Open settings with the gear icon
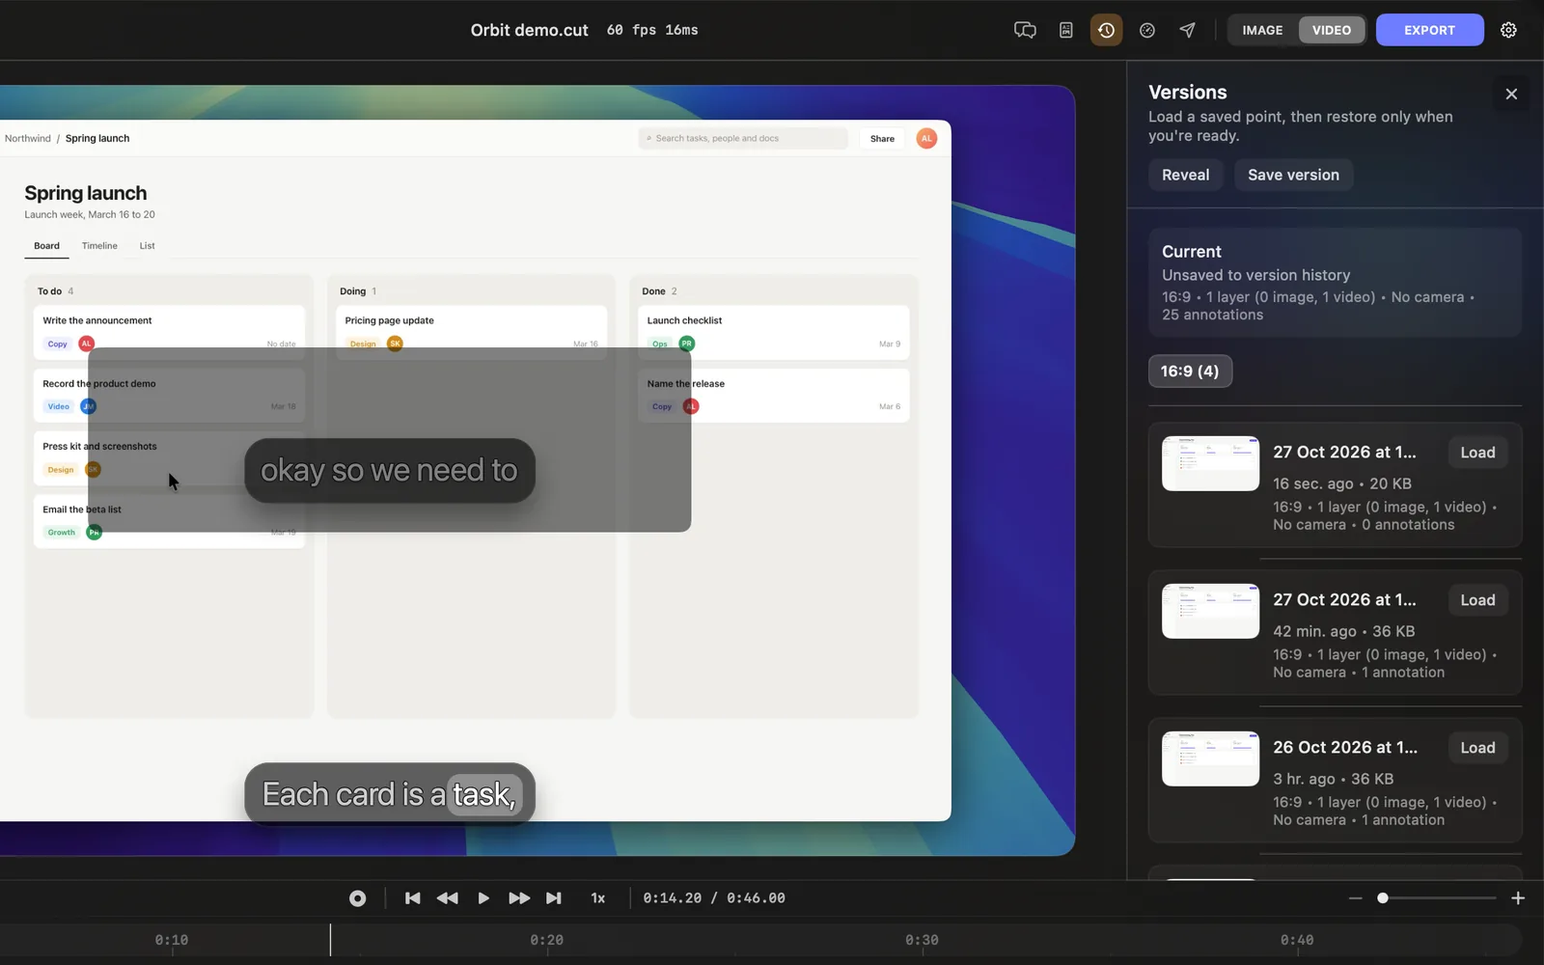 [1508, 30]
